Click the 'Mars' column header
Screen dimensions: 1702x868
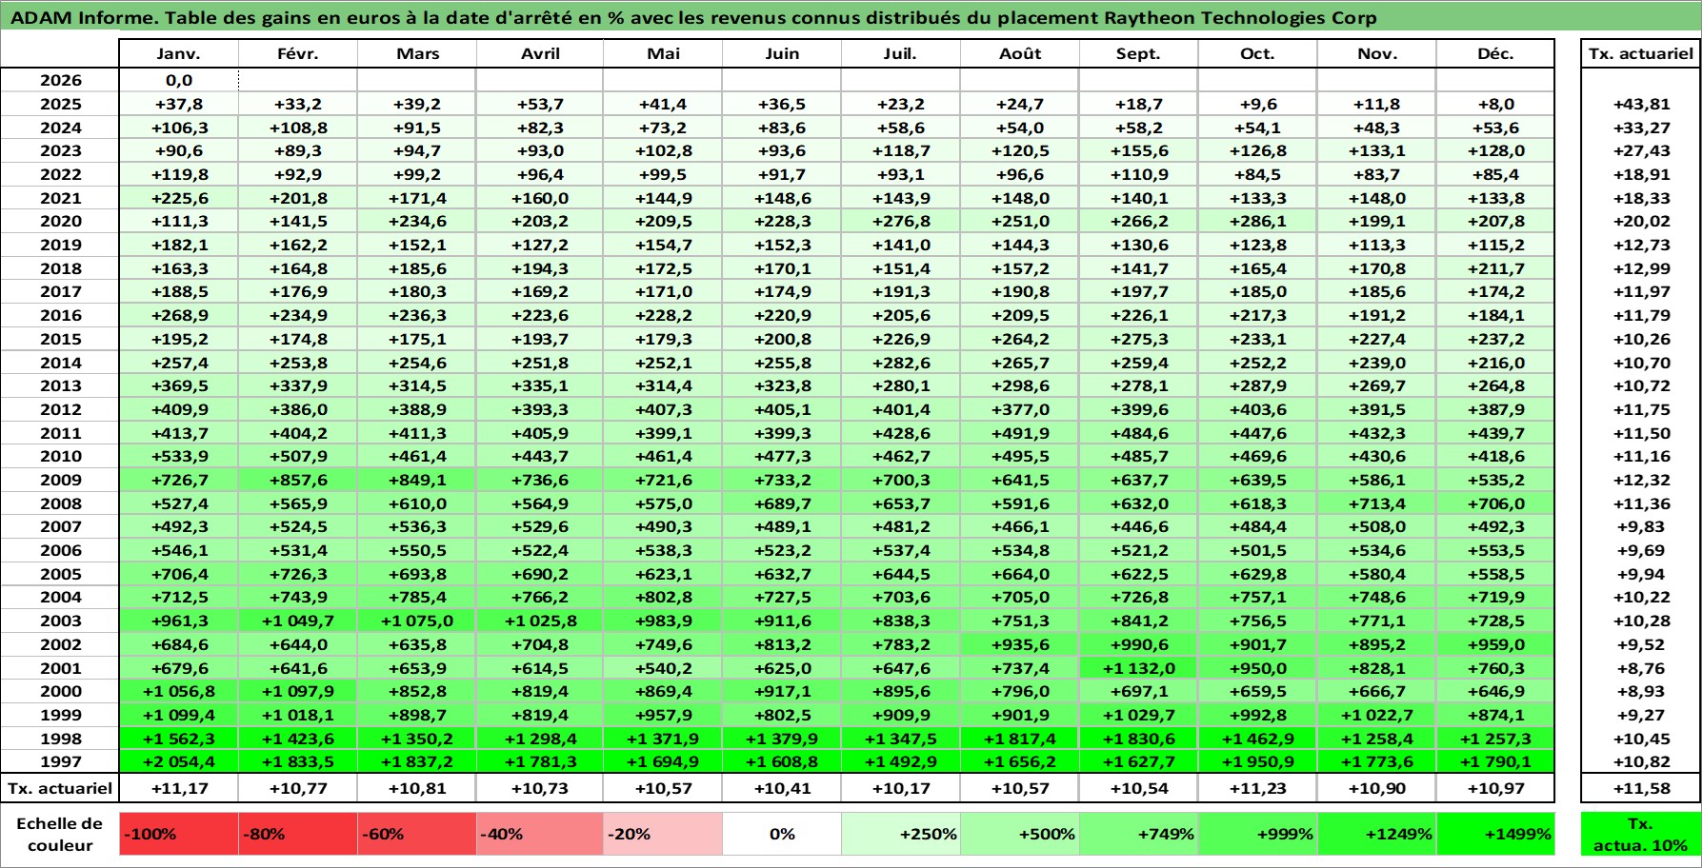click(417, 53)
